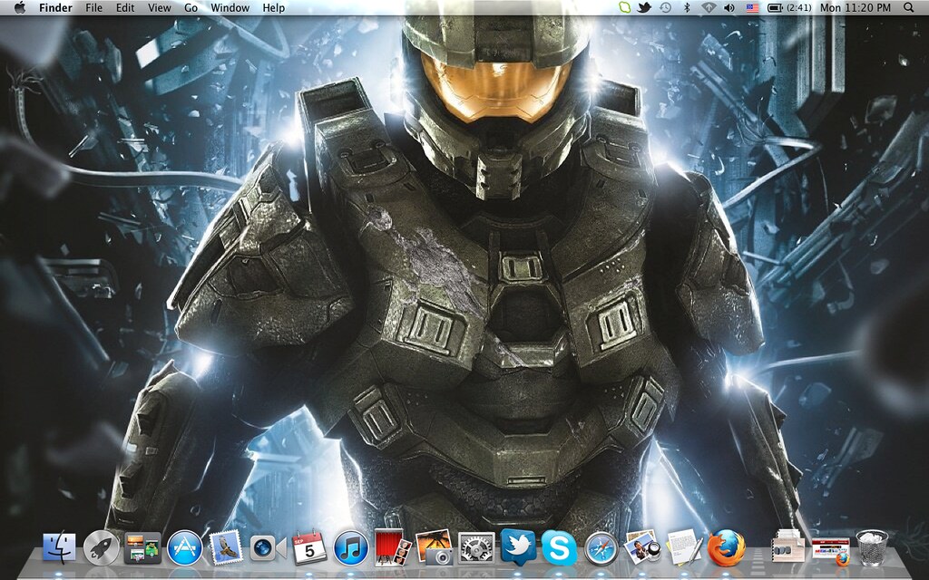Open the Wi-Fi status menu
The height and width of the screenshot is (580, 929).
pyautogui.click(x=709, y=7)
